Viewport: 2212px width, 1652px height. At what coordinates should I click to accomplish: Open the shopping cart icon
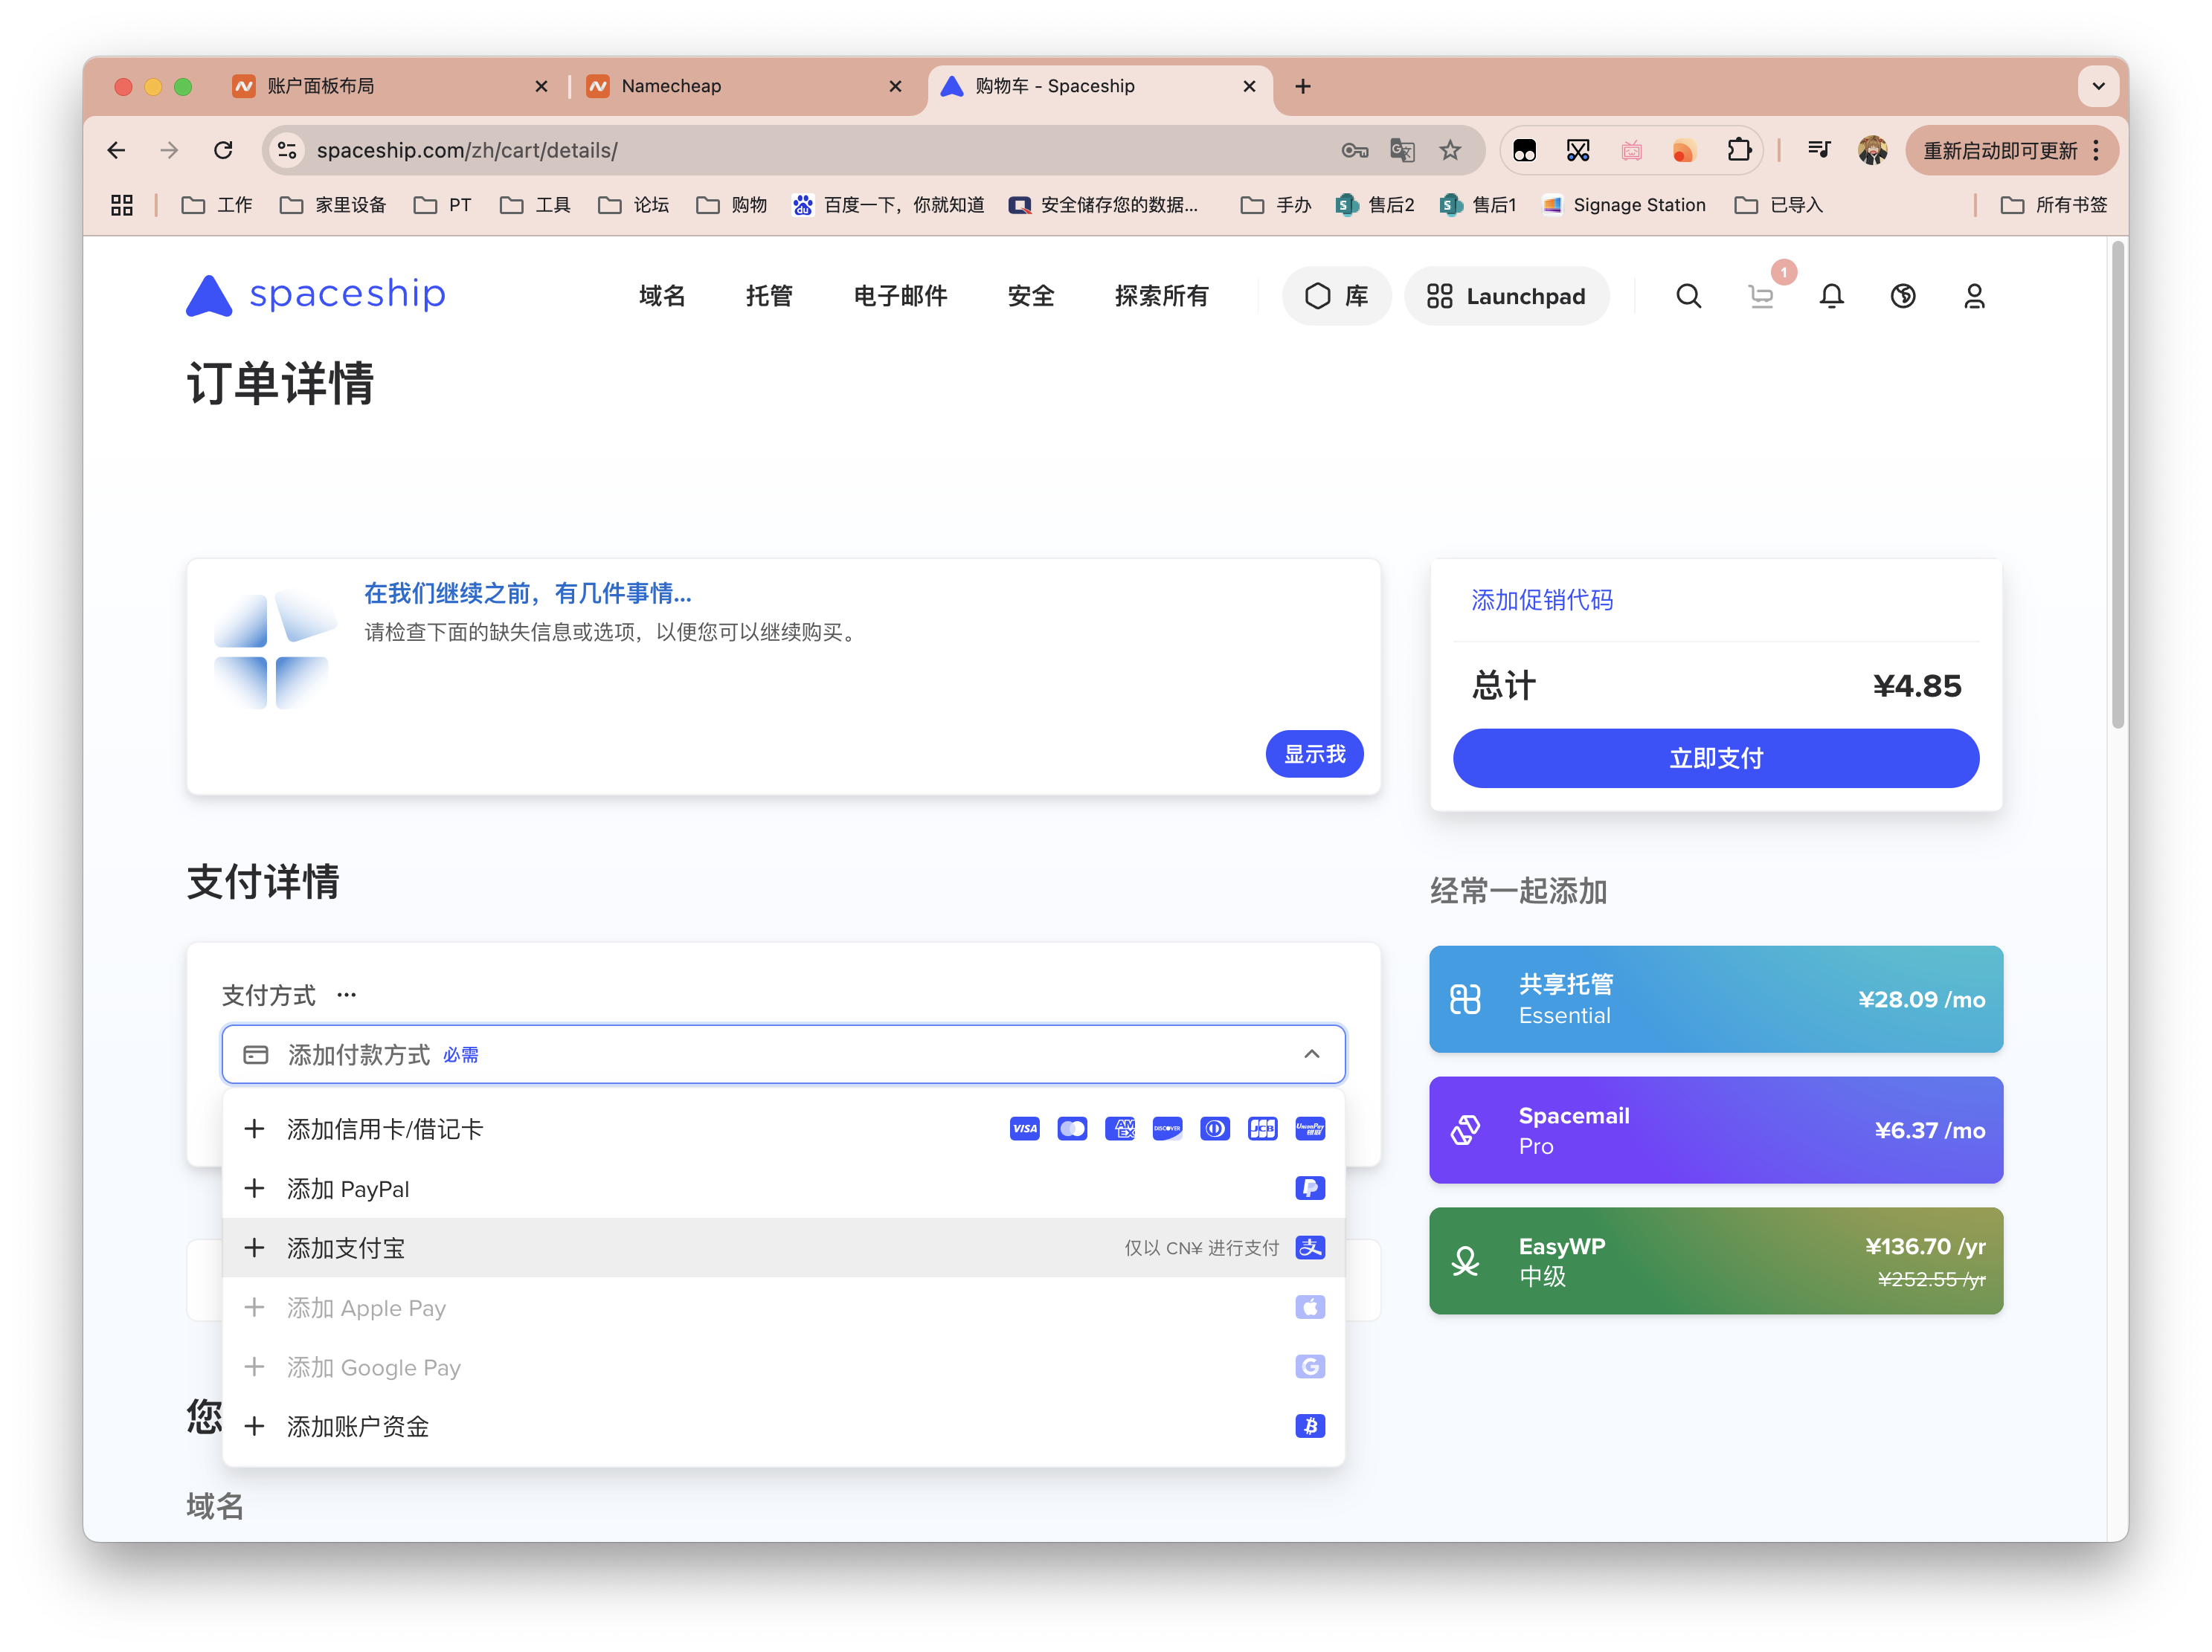click(1761, 297)
